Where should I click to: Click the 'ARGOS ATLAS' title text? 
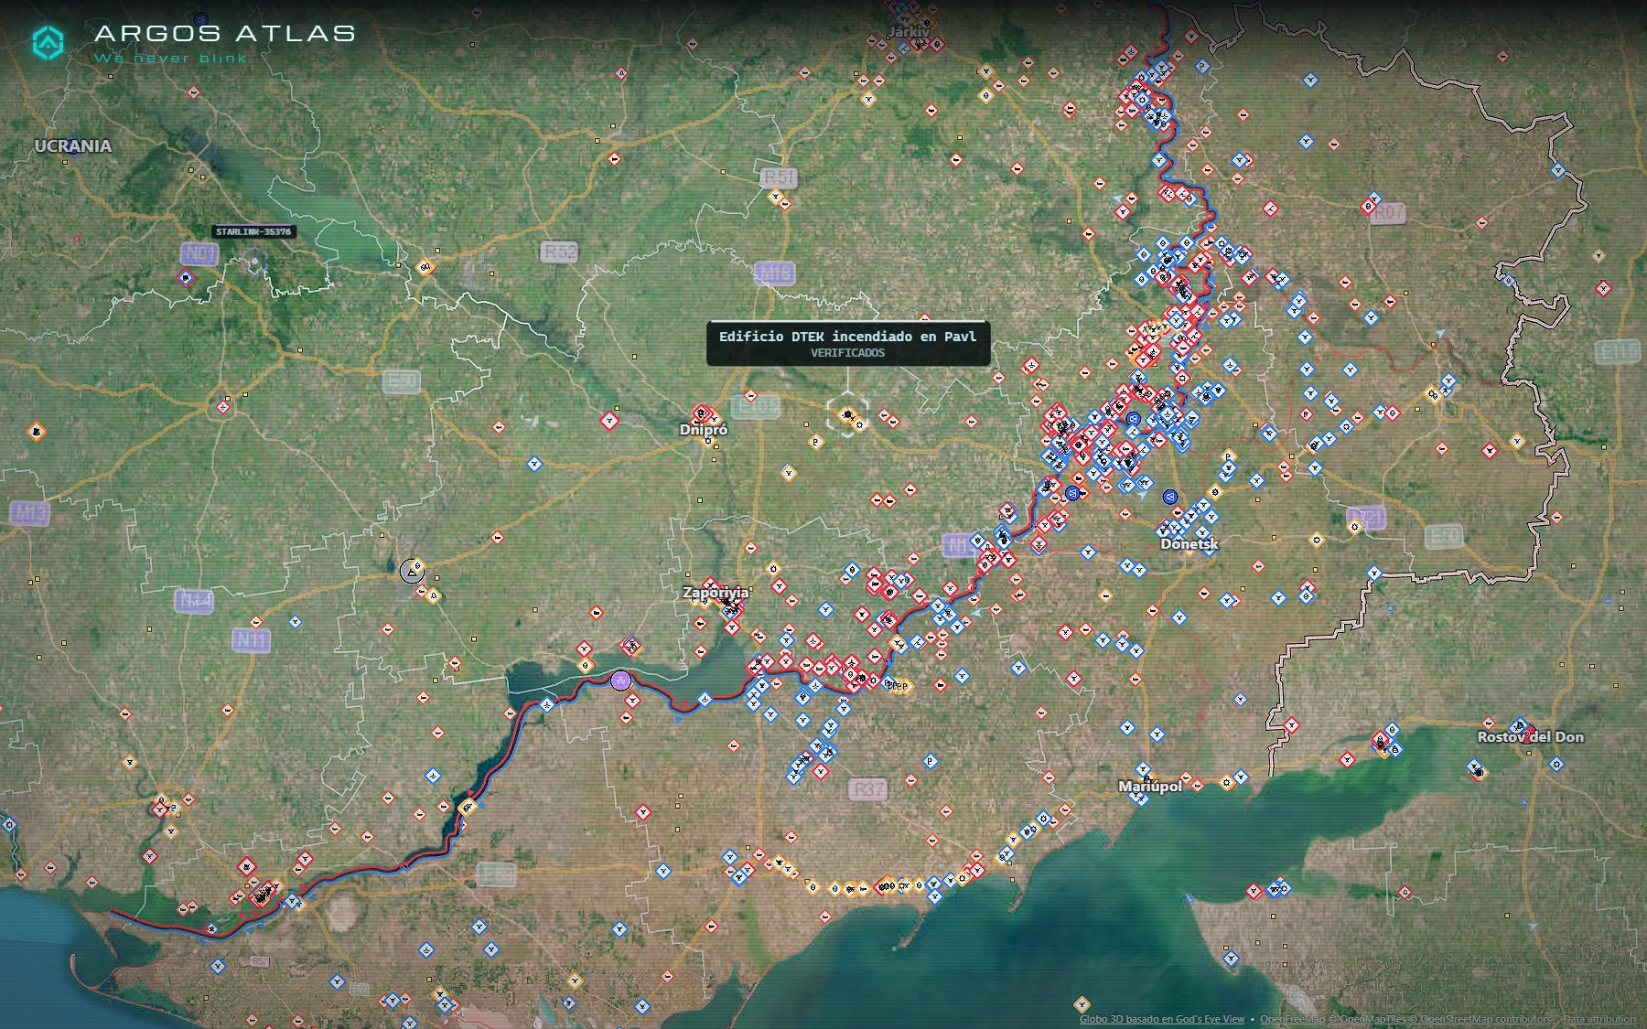(225, 34)
